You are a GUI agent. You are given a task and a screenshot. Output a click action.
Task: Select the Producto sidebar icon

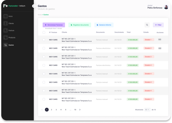click(5, 37)
